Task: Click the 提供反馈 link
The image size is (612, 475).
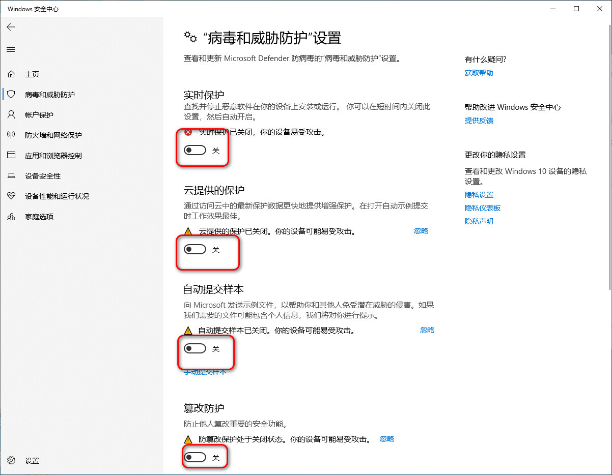Action: point(479,121)
